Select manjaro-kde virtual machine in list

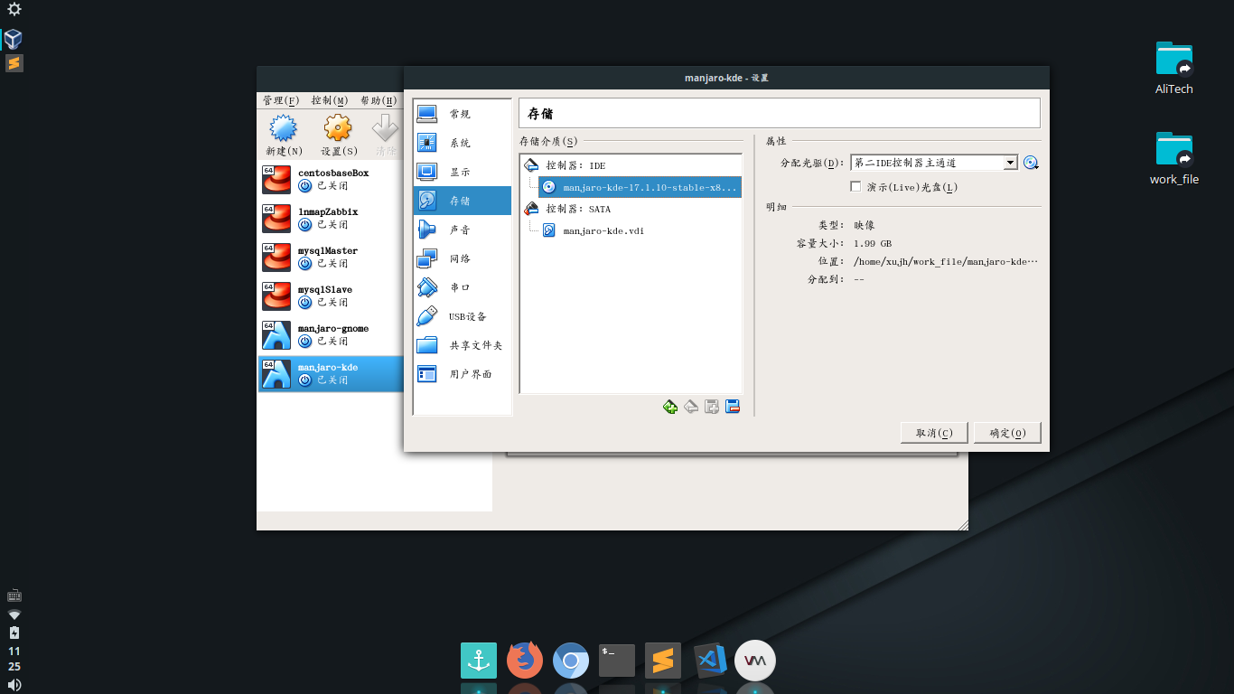(331, 373)
